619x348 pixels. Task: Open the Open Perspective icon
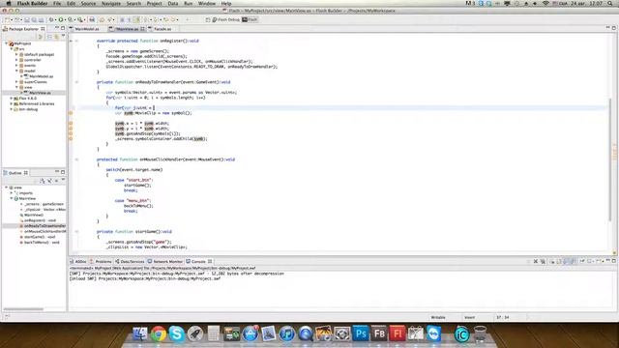pos(208,19)
